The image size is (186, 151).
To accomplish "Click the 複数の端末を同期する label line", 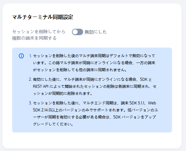I will [x=34, y=38].
